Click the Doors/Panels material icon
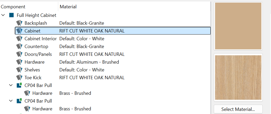Screen dimensions: 271x114 pyautogui.click(x=19, y=54)
